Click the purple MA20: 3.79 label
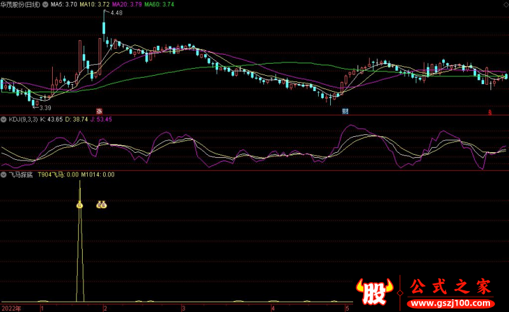This screenshot has height=312, width=509. point(125,4)
